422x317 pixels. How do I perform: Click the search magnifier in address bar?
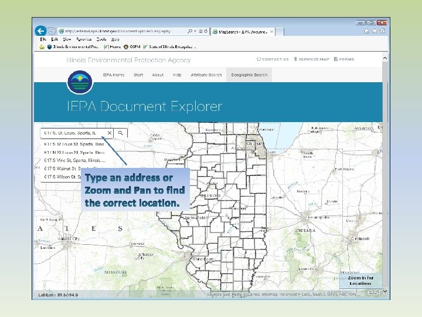(x=190, y=31)
